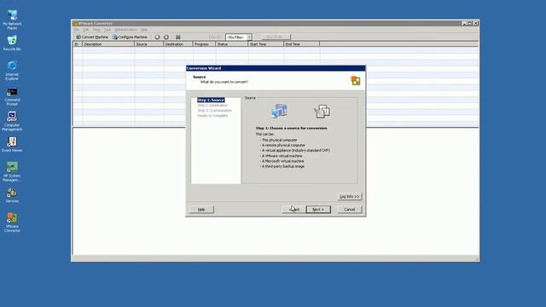
Task: Click Cancel button in Conversion Wizard
Action: tap(350, 210)
